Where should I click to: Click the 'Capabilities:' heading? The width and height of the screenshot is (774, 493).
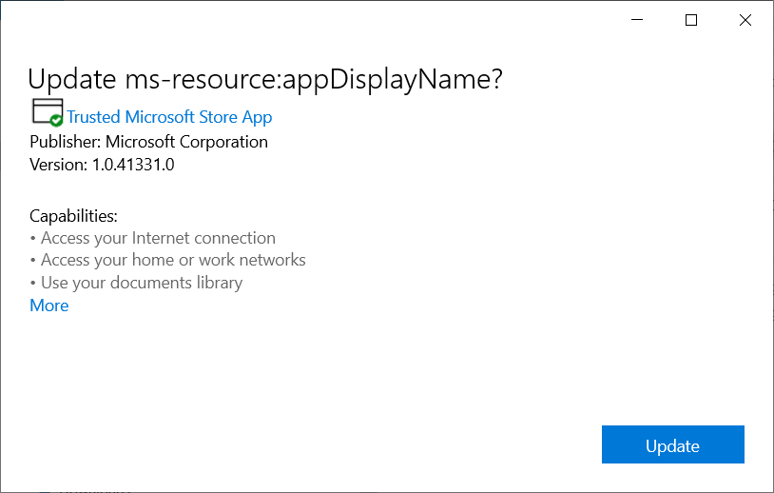click(73, 216)
